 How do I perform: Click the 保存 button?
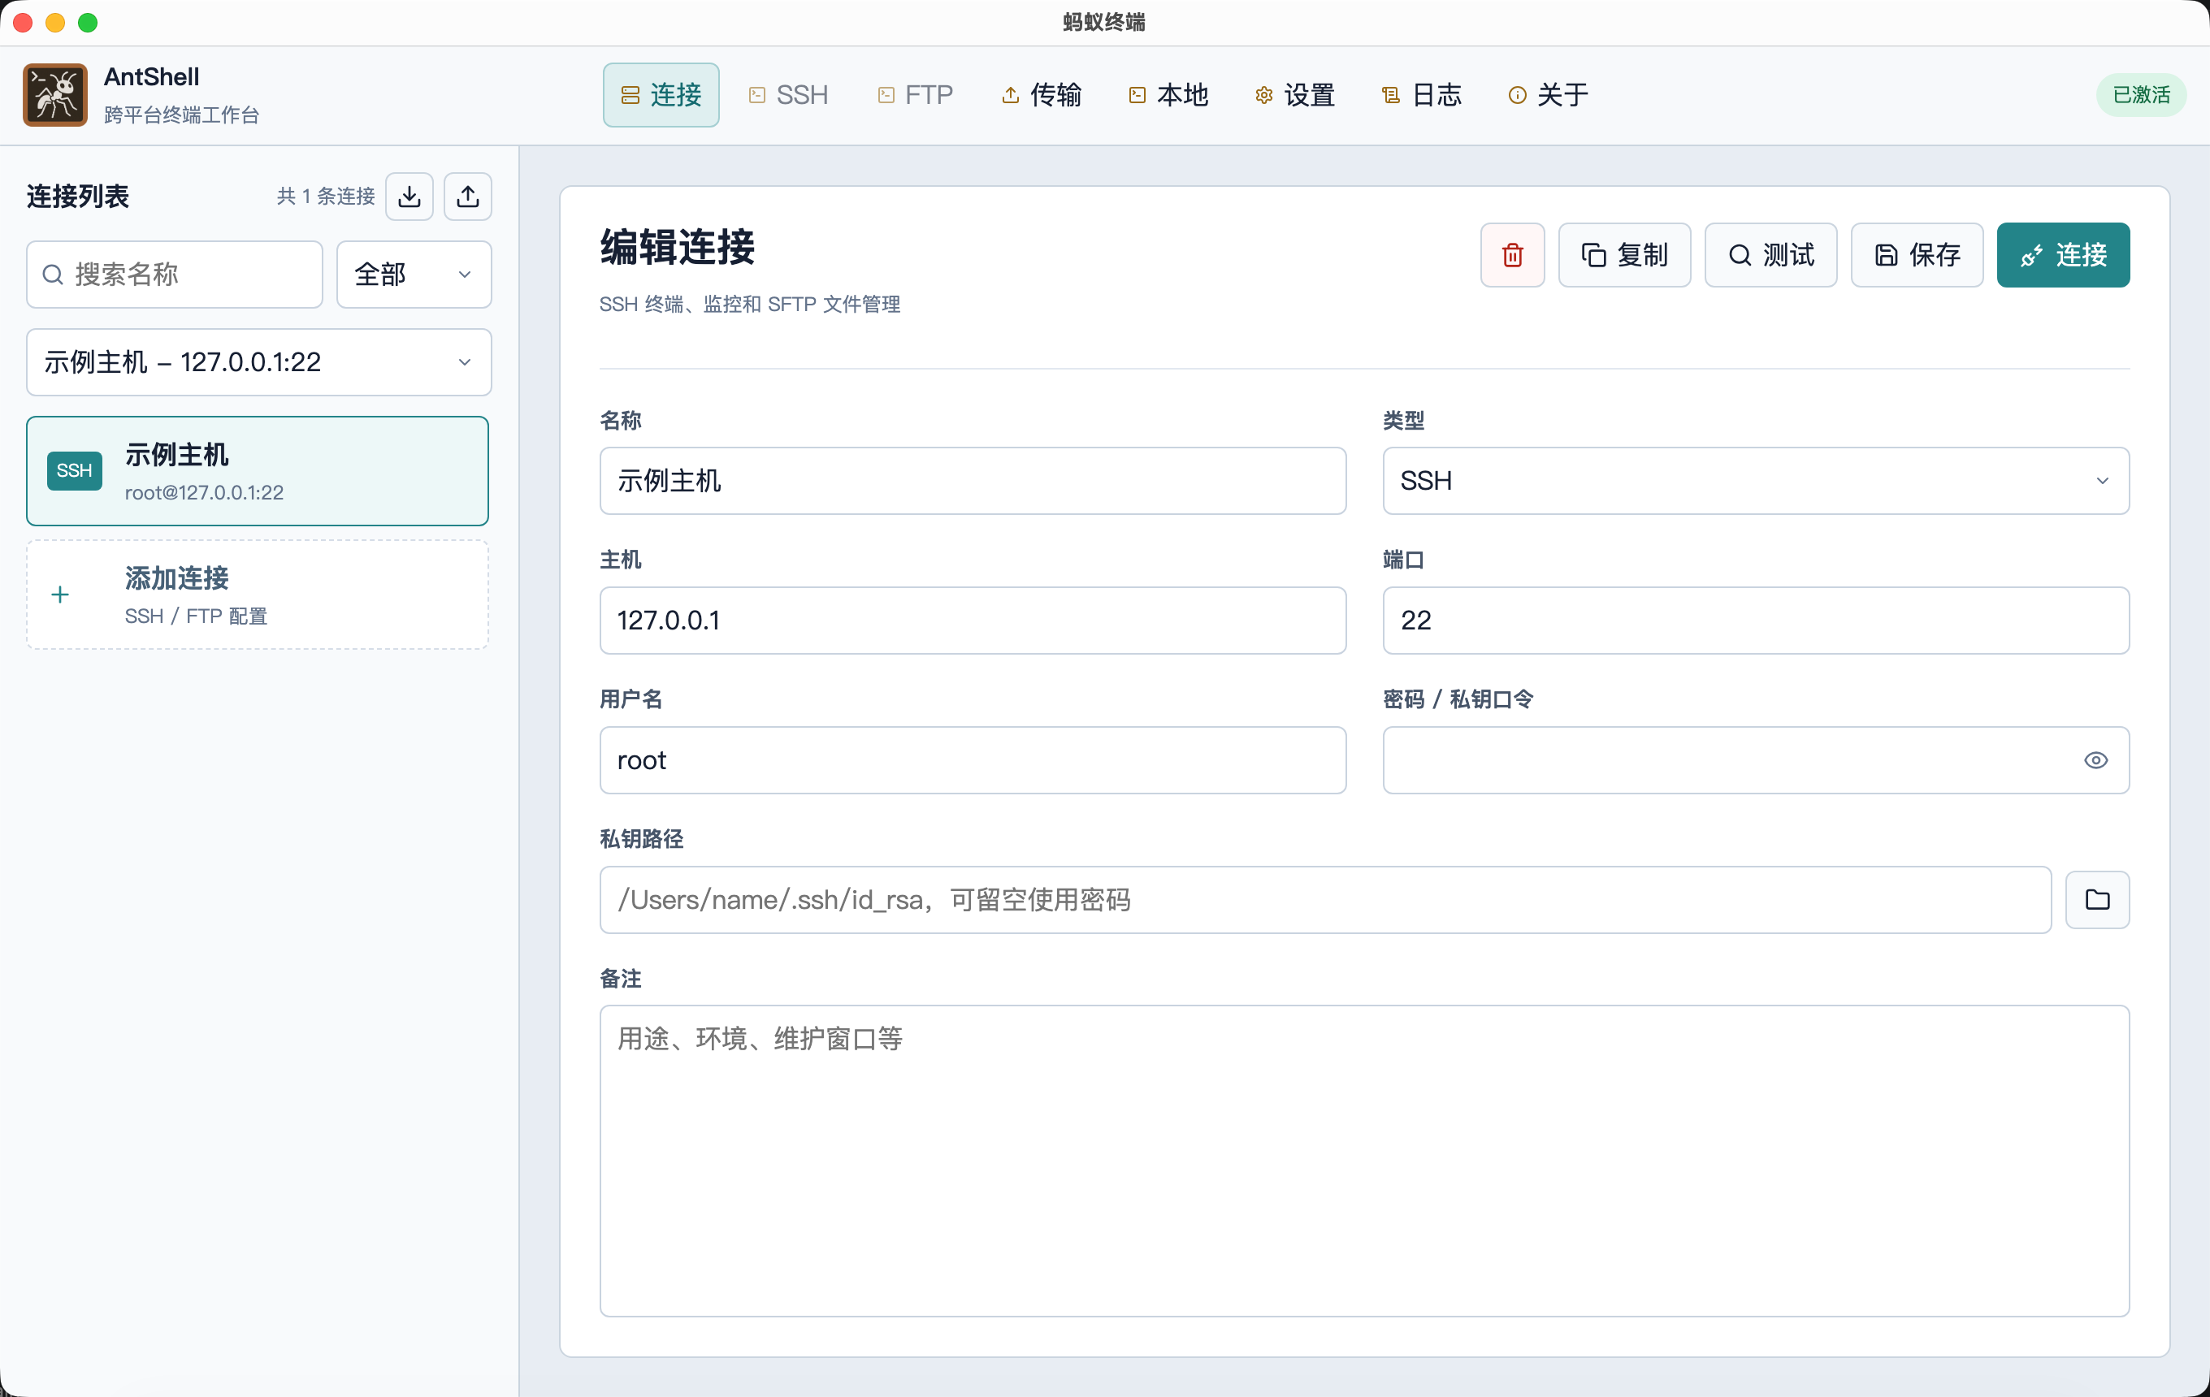coord(1917,255)
